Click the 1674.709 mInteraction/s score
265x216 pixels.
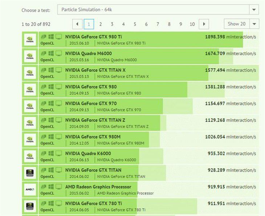click(x=231, y=54)
